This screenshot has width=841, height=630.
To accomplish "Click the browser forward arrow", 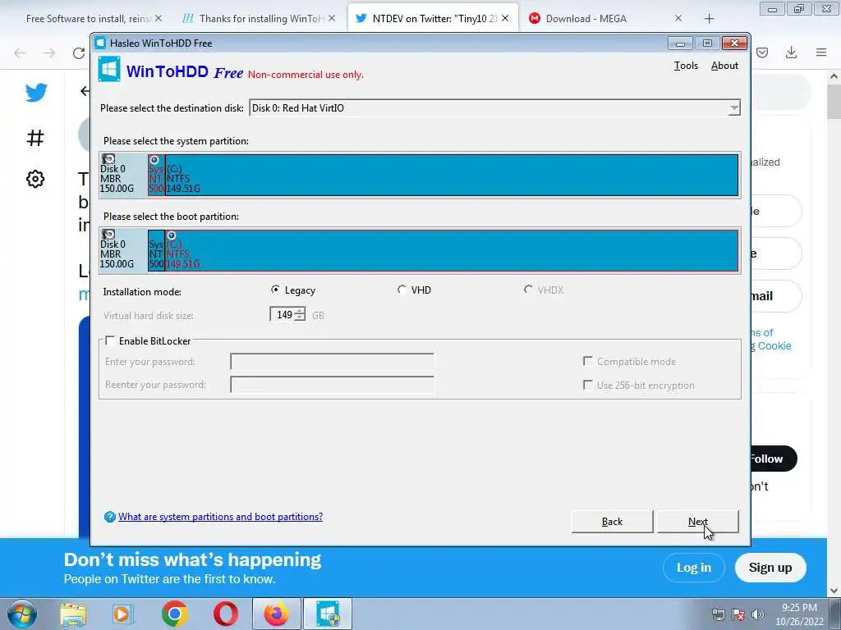I will (x=49, y=52).
